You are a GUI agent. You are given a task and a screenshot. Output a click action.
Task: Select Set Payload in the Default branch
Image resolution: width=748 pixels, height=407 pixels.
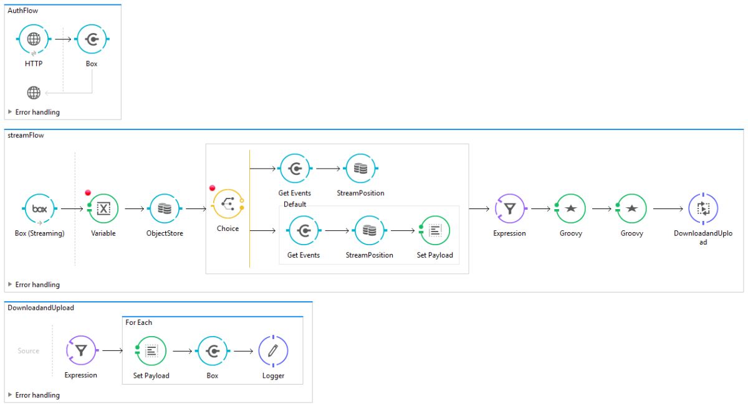point(435,230)
